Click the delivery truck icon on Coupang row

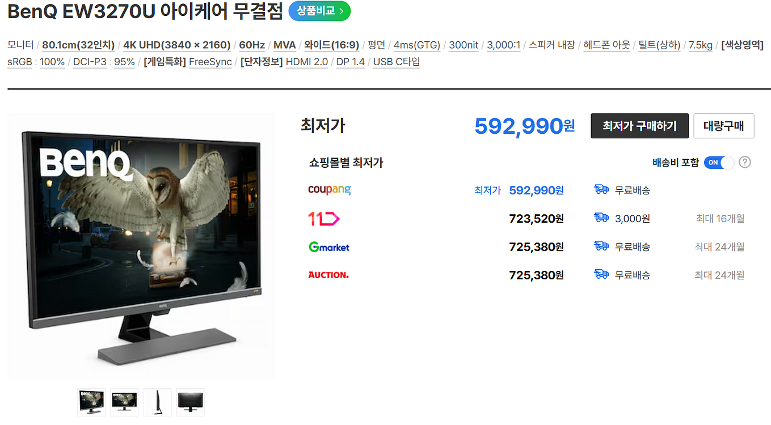pos(601,190)
